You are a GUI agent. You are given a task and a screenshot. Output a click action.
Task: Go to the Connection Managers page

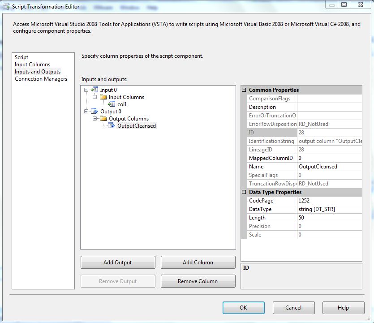[x=41, y=79]
